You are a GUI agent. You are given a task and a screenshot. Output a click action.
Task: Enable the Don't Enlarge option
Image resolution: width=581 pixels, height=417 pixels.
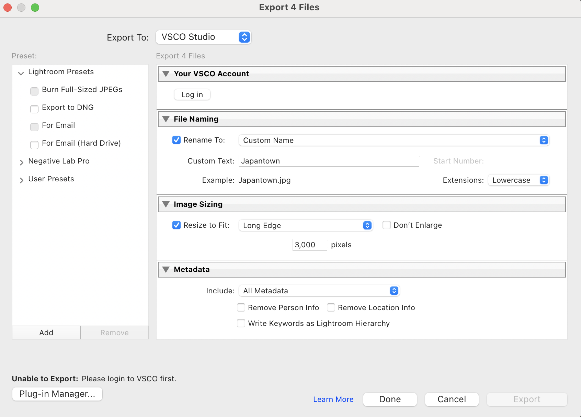pyautogui.click(x=387, y=225)
